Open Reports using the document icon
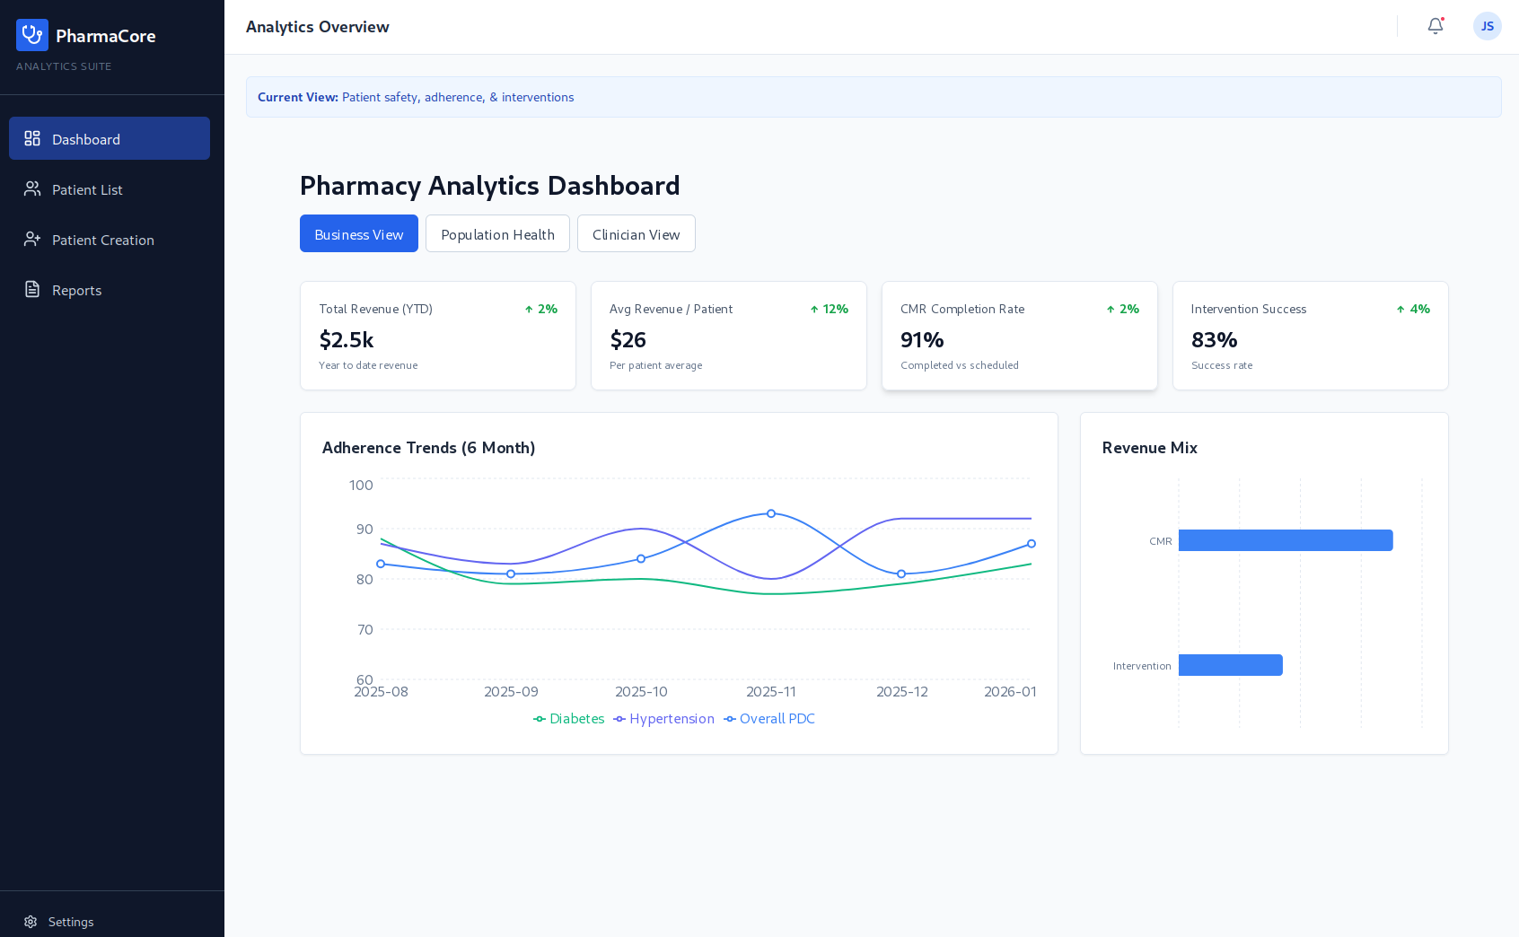Viewport: 1519px width, 937px height. coord(31,289)
